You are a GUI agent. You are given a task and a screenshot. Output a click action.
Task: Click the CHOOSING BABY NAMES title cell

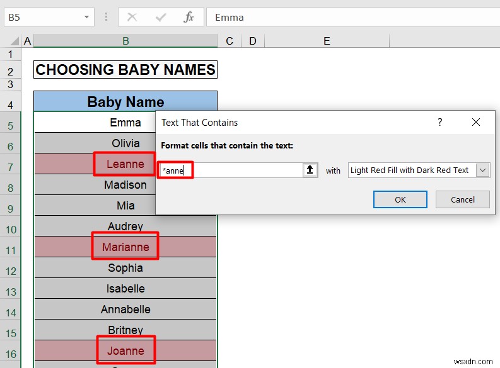point(125,70)
